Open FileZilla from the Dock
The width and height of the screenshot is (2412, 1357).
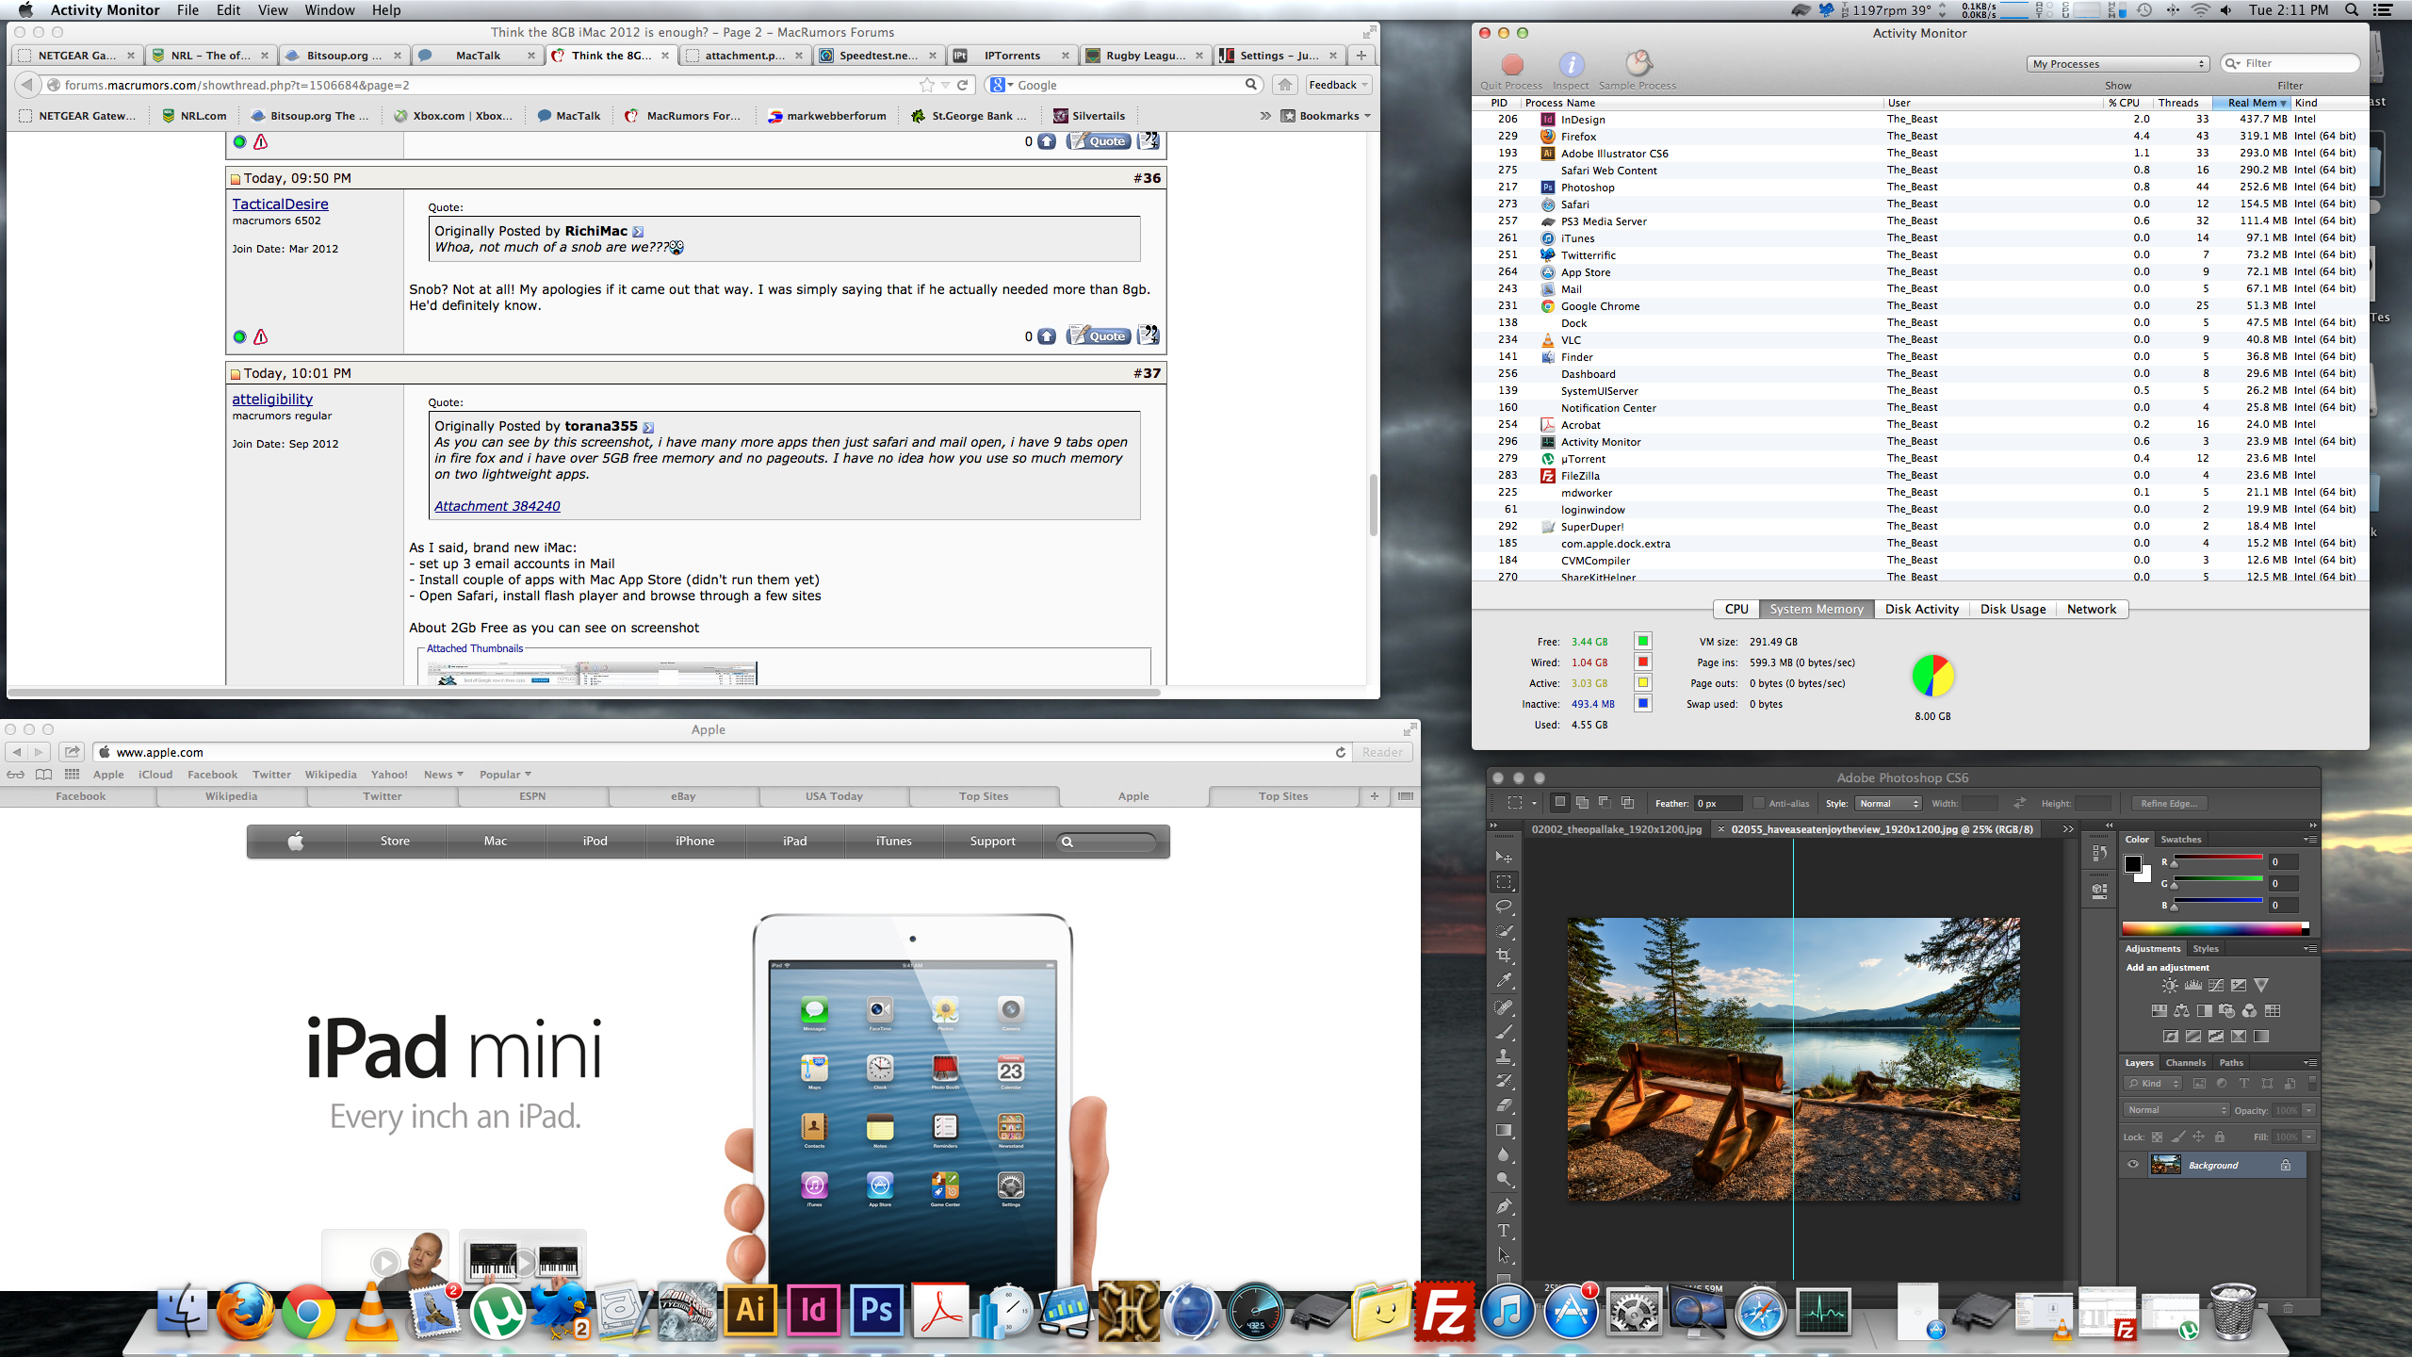[1444, 1312]
